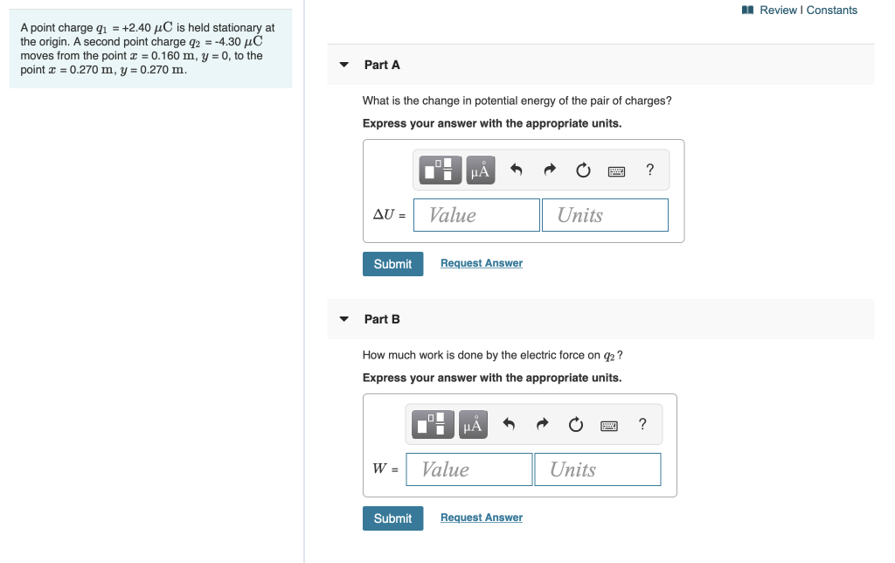This screenshot has height=563, width=895.
Task: Click the undo arrow in Part B toolbar
Action: [x=508, y=424]
